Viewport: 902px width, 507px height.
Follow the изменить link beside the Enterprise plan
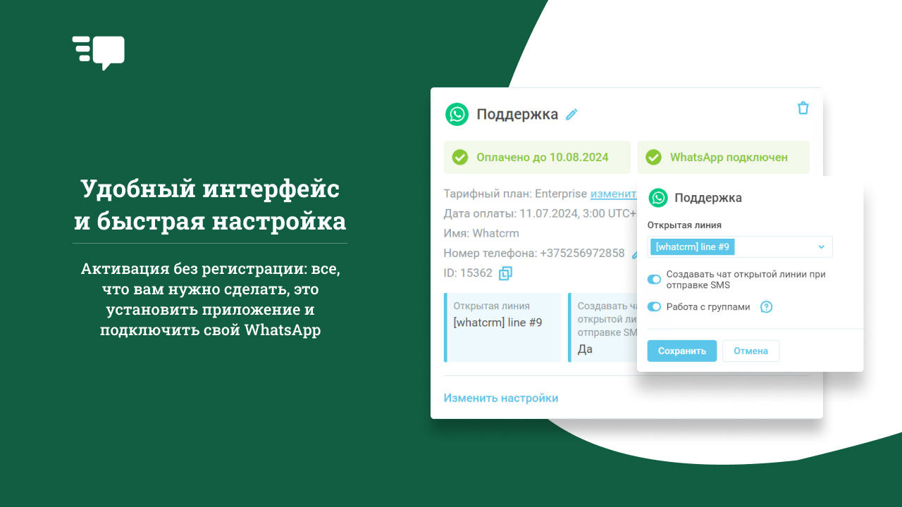(x=614, y=194)
